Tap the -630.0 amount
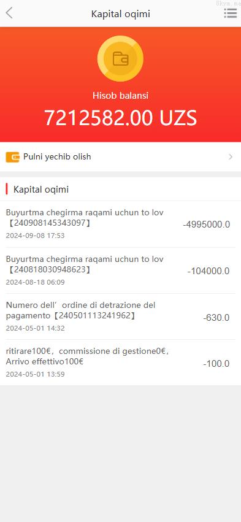The height and width of the screenshot is (522, 241). (x=216, y=318)
